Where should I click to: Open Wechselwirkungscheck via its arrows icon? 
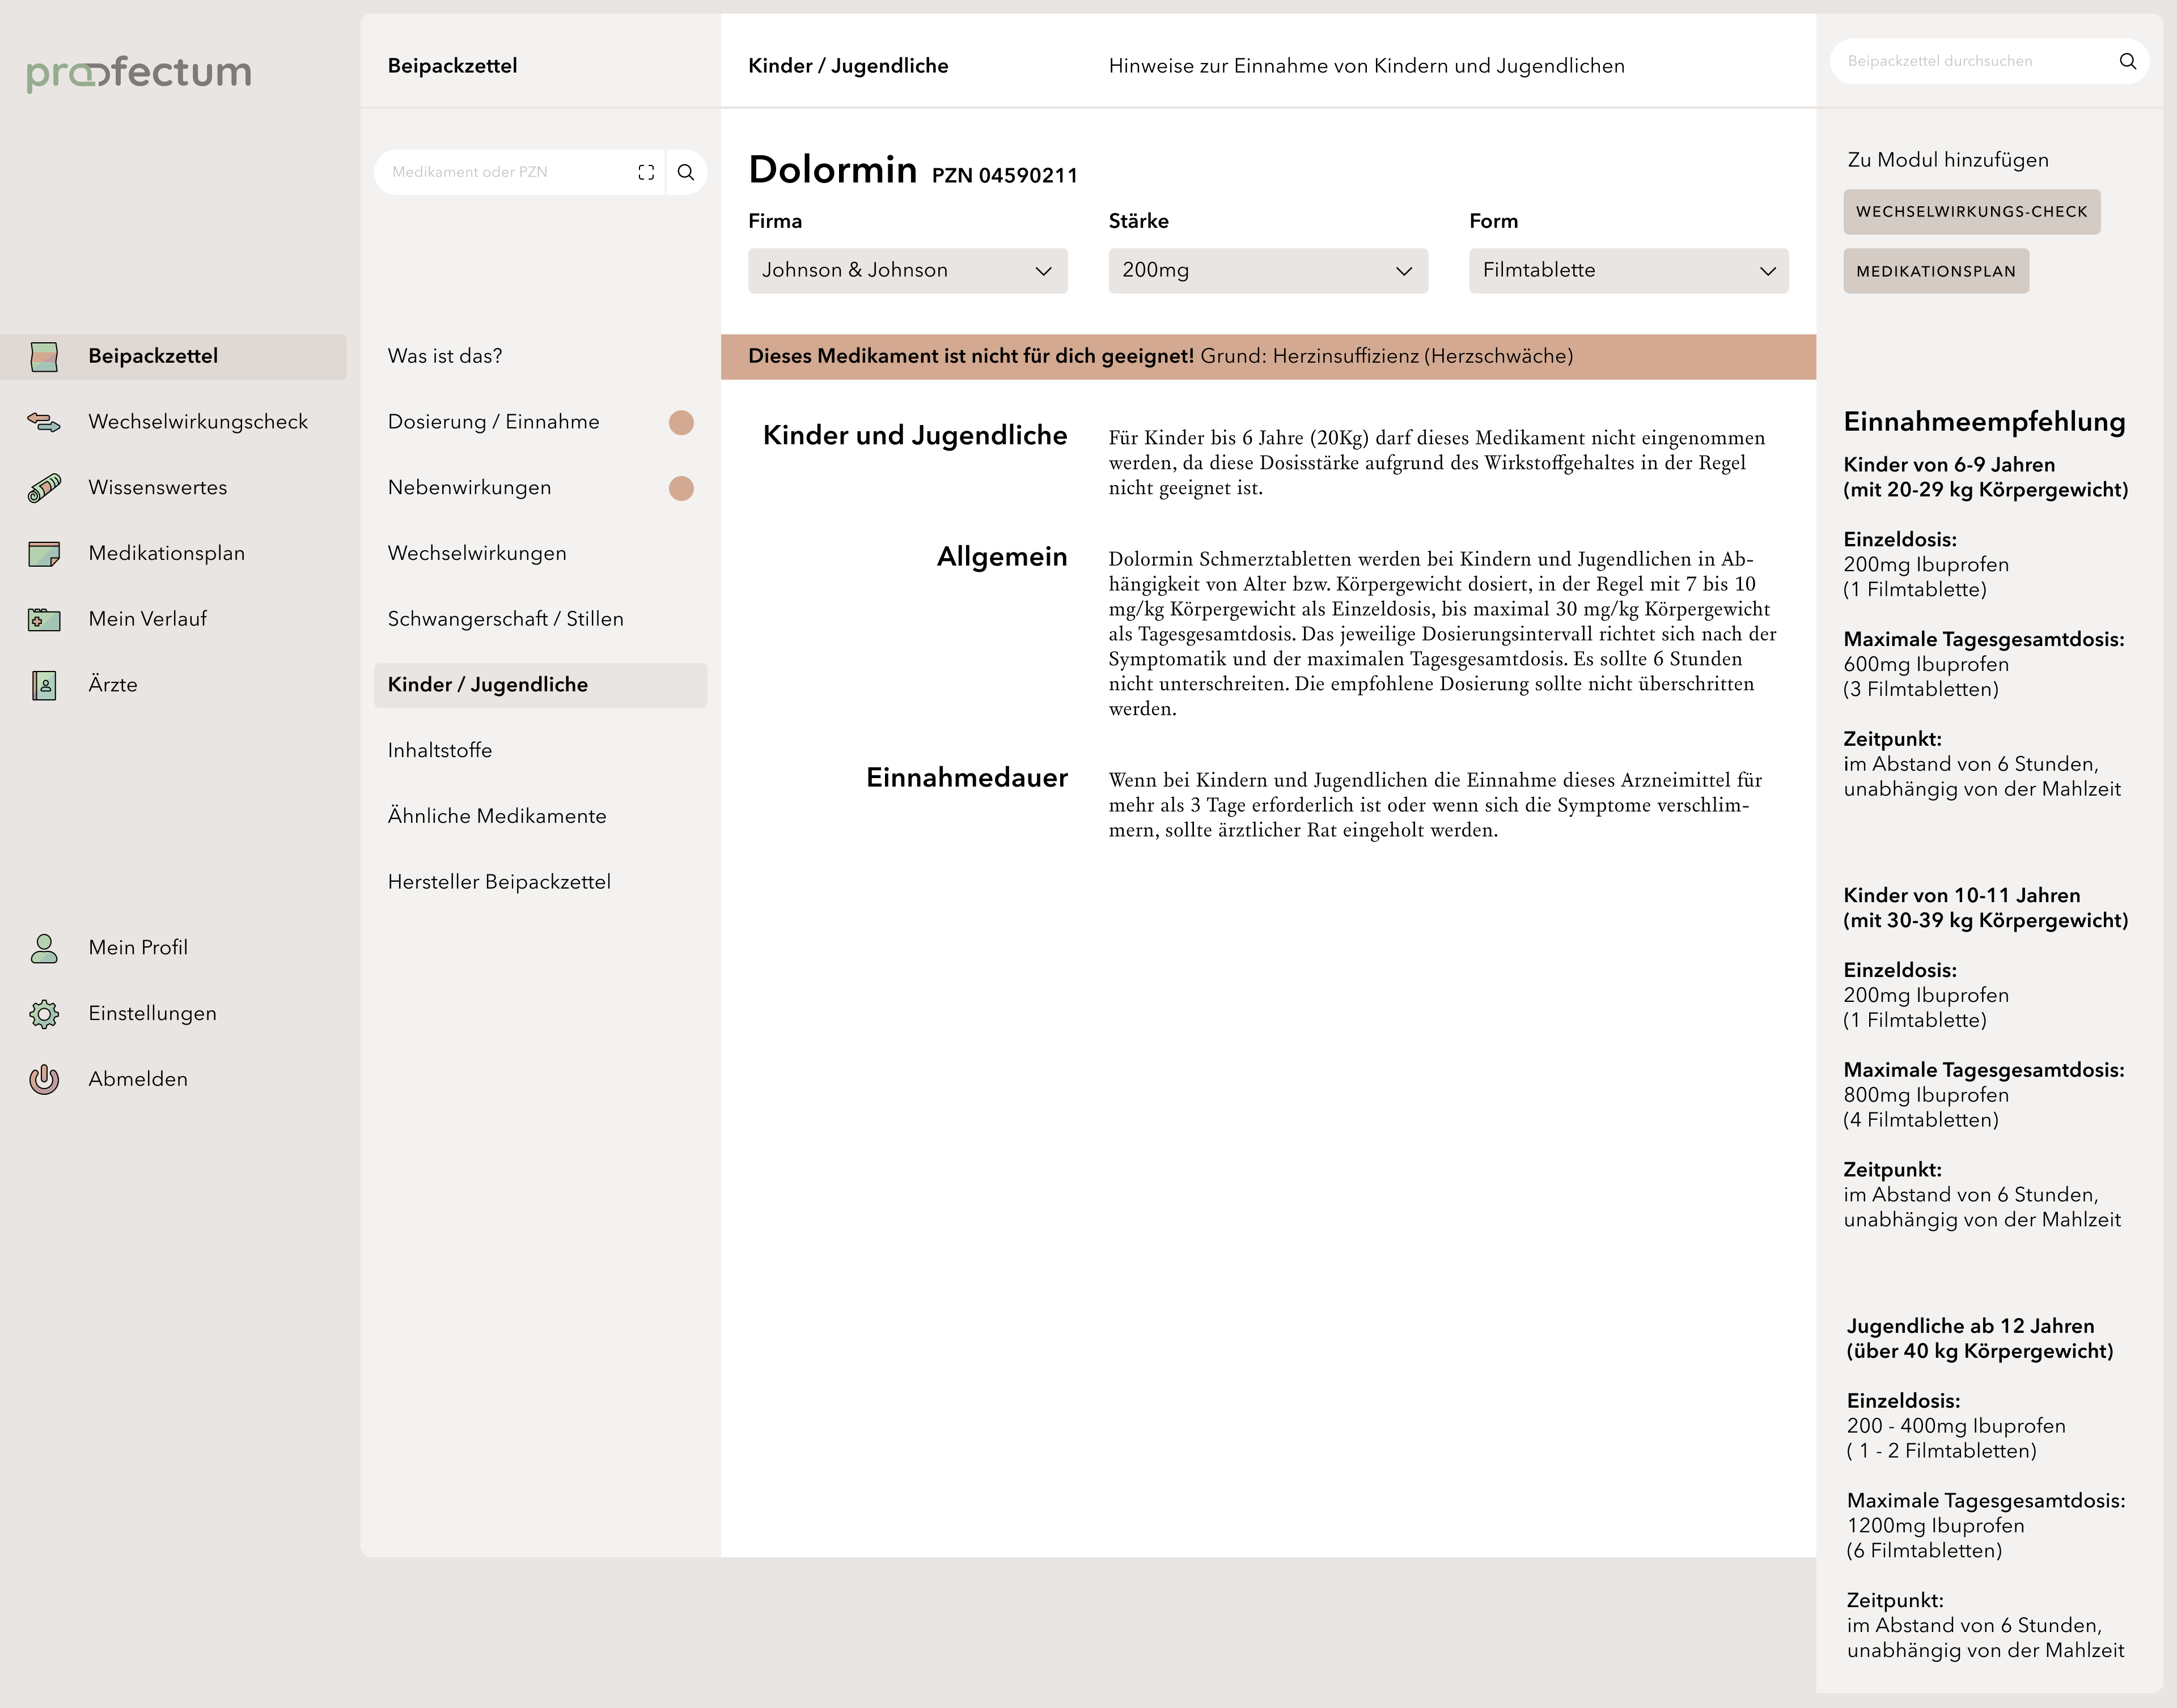[44, 422]
